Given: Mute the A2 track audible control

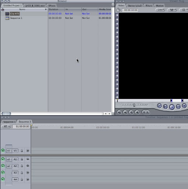Looking at the screenshot, I should coord(3,166).
